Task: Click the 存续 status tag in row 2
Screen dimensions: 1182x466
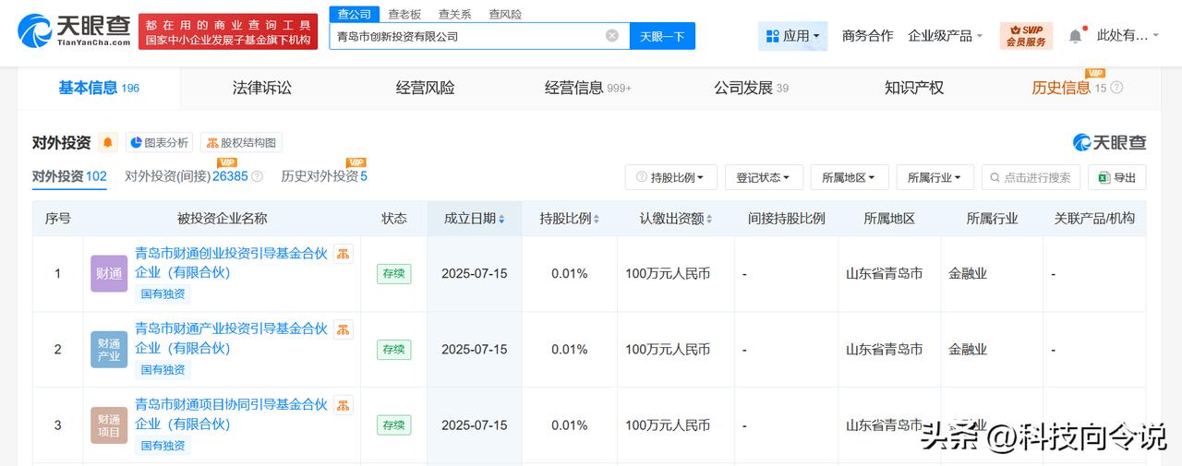Action: 394,350
